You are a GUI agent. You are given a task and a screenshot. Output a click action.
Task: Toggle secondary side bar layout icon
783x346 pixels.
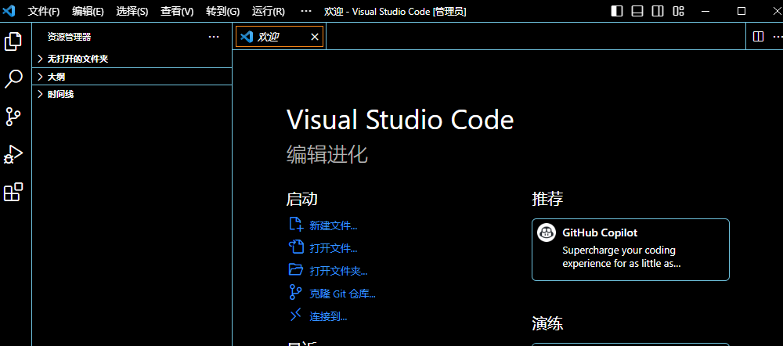click(x=658, y=11)
